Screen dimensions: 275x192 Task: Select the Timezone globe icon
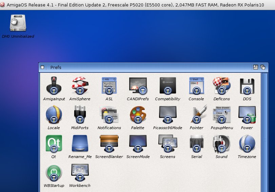click(x=247, y=143)
